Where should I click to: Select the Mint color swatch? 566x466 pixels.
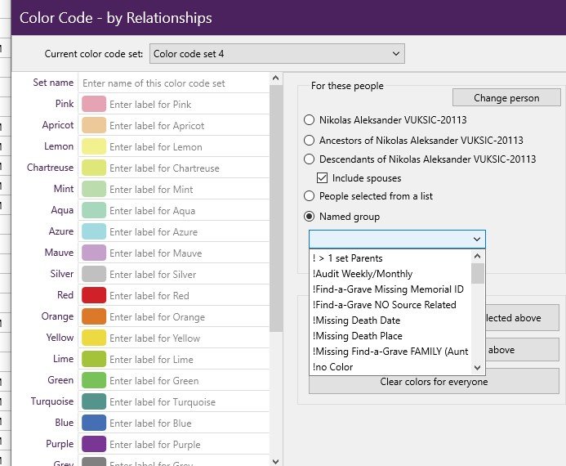pos(94,190)
